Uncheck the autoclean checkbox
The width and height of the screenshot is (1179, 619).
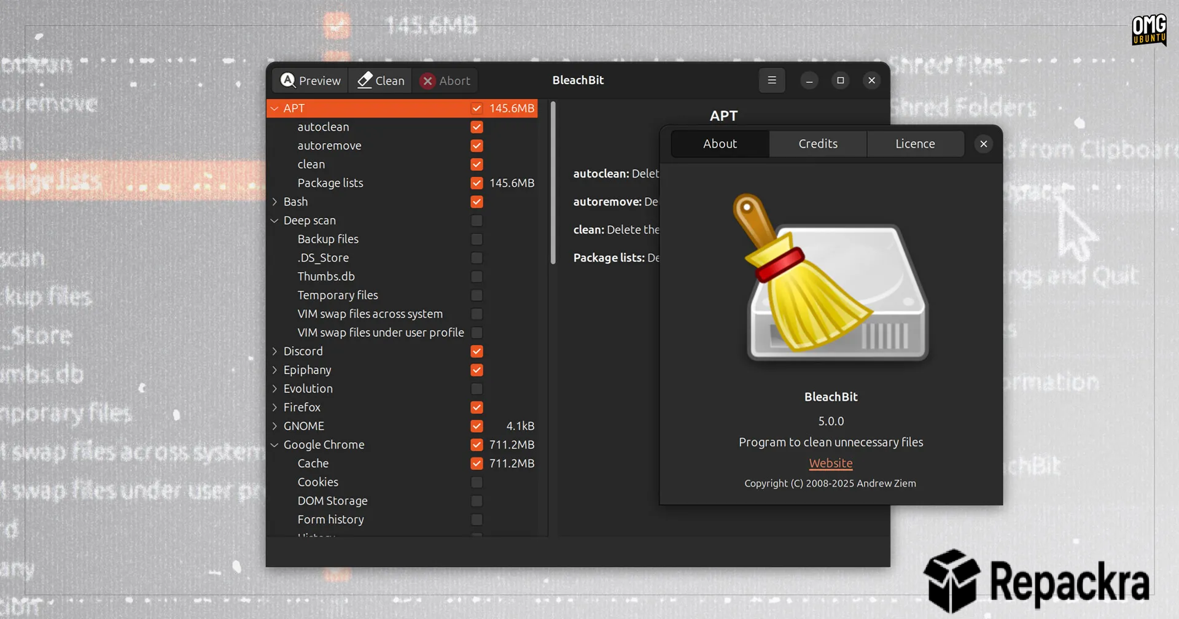click(477, 127)
